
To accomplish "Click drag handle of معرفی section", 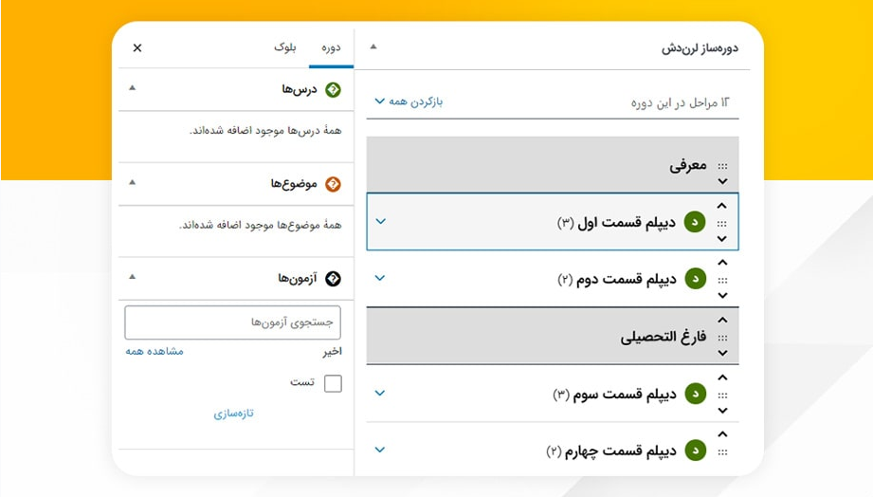I will 722,166.
